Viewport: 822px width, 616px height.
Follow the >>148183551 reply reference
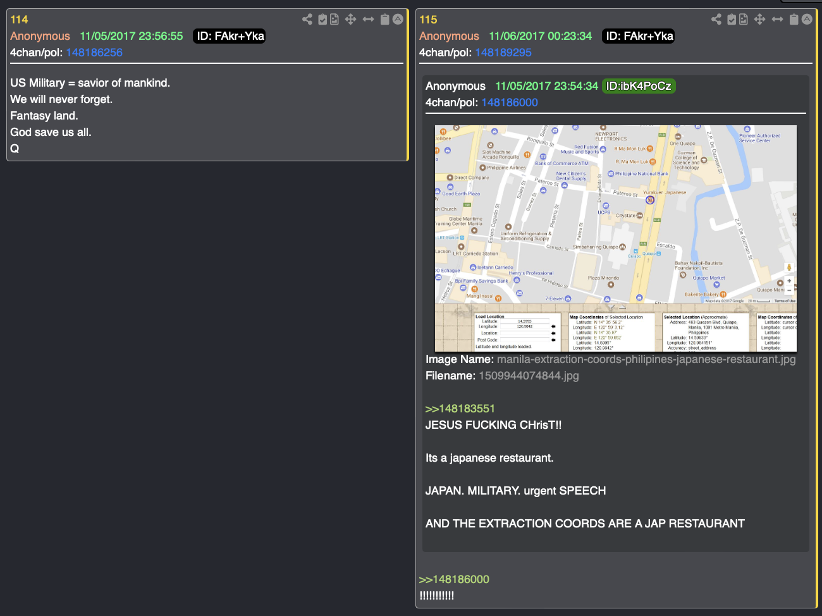coord(460,409)
